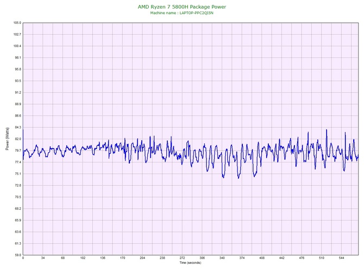This screenshot has width=364, height=272.
Task: Click the x-axis tick label 238
Action: pyautogui.click(x=162, y=258)
